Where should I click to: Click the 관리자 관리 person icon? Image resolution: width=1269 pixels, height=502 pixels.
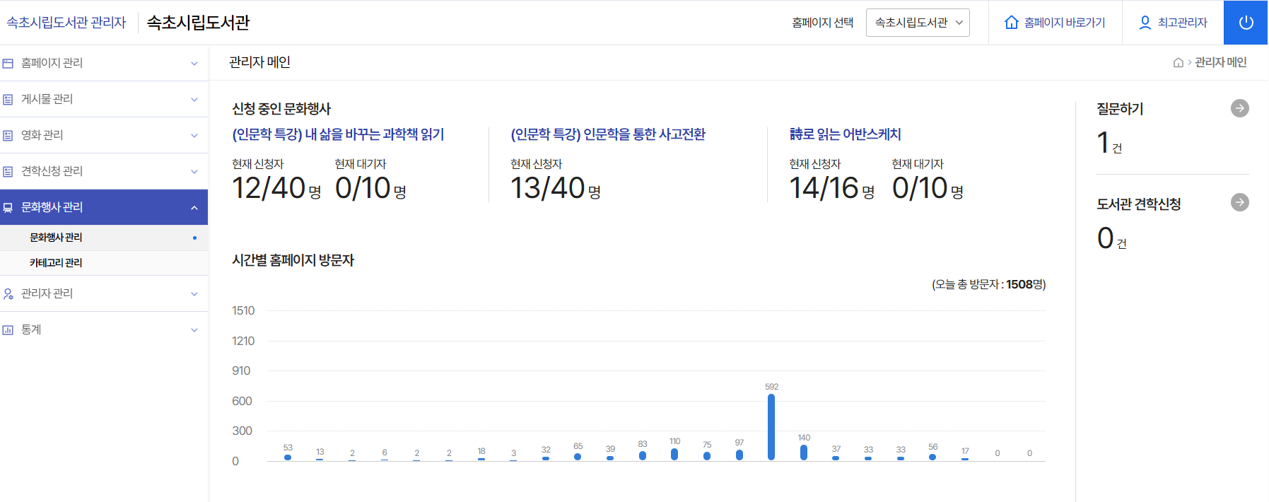pyautogui.click(x=8, y=294)
